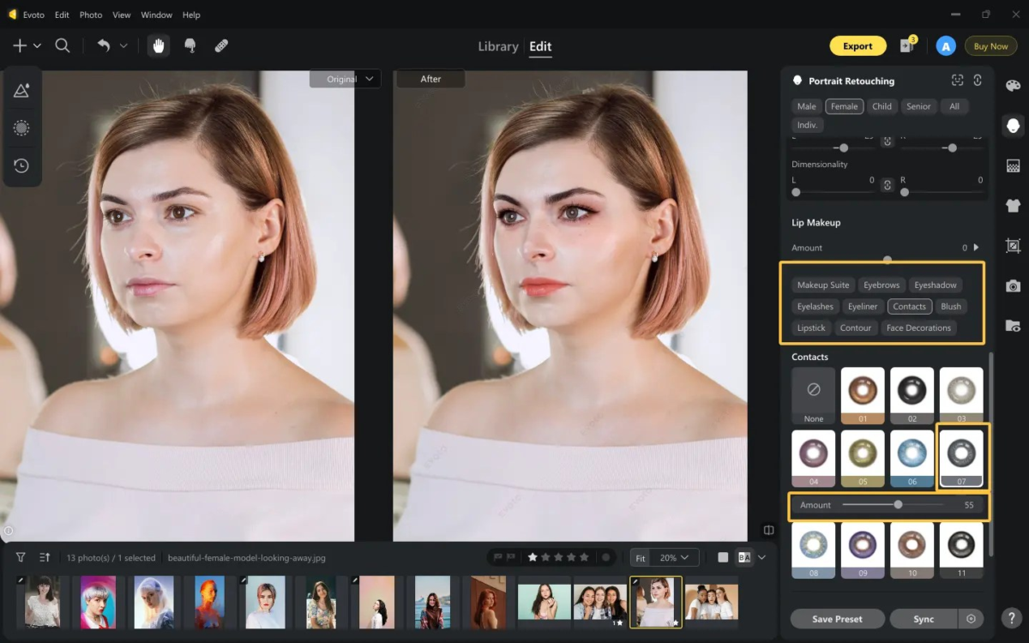This screenshot has height=643, width=1029.
Task: Open the zoom magnifier tool
Action: (x=63, y=46)
